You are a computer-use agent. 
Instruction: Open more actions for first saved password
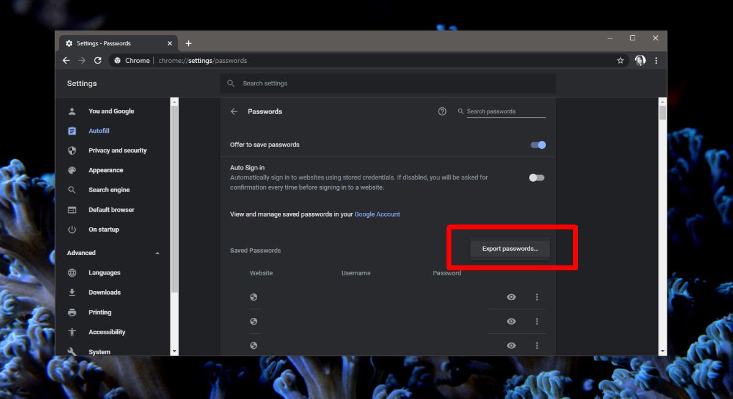click(537, 297)
